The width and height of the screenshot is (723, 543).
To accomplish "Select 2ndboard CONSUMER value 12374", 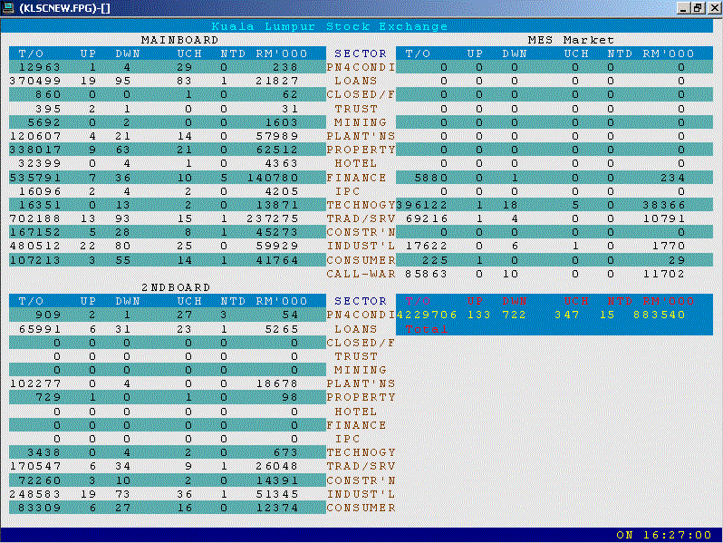I will (x=277, y=508).
